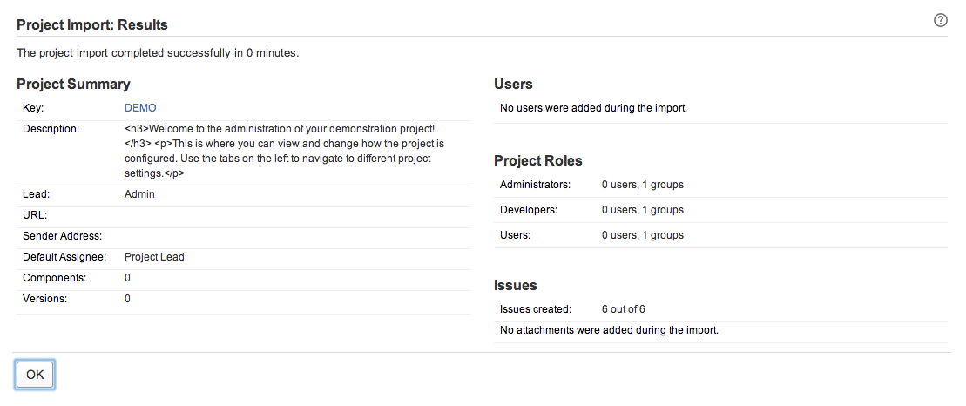Viewport: 966px width, 406px height.
Task: Click the Sender Address label
Action: 63,236
